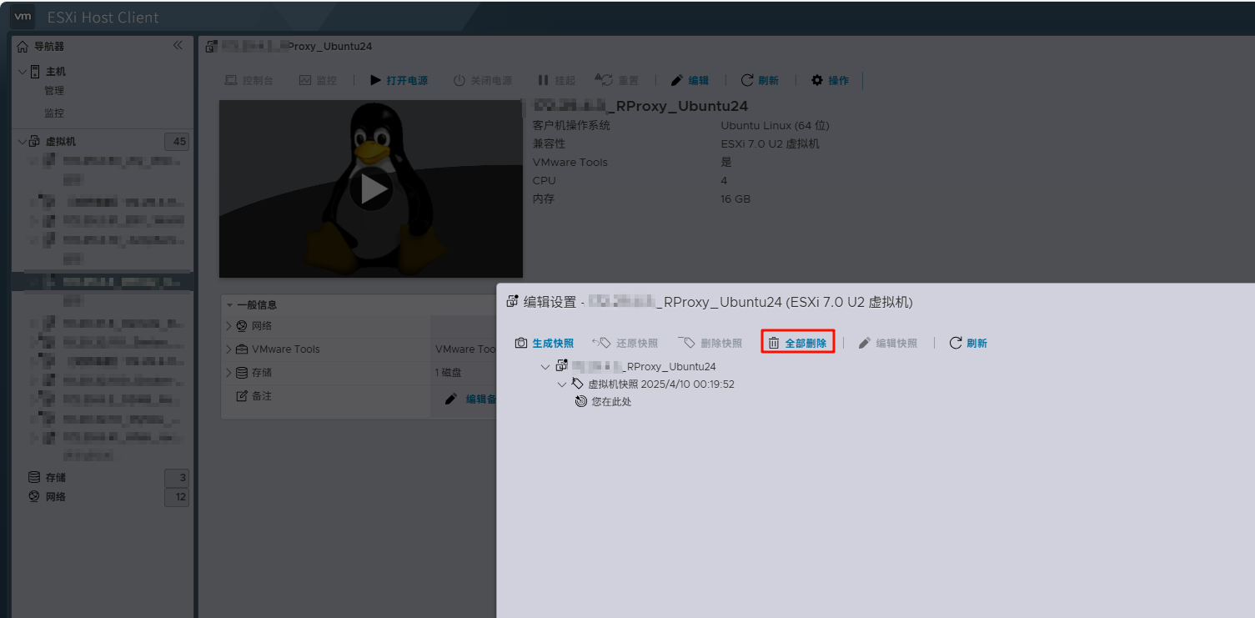Open the 存储 section in the navigator
Image resolution: width=1255 pixels, height=618 pixels.
point(56,478)
